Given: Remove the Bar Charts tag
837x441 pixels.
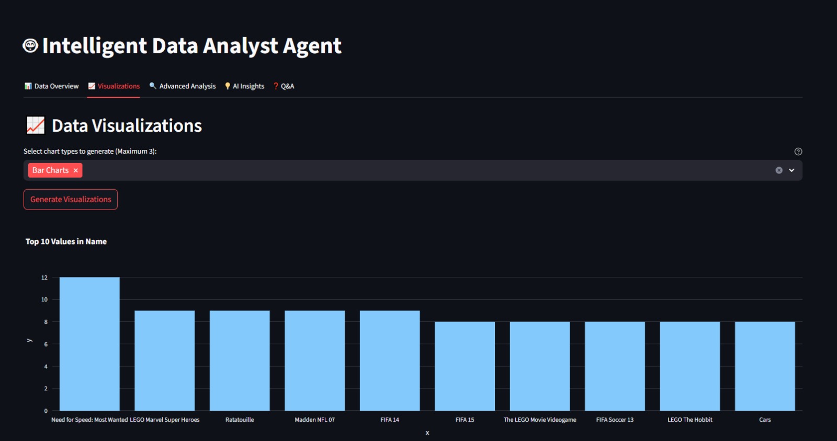Looking at the screenshot, I should [76, 170].
